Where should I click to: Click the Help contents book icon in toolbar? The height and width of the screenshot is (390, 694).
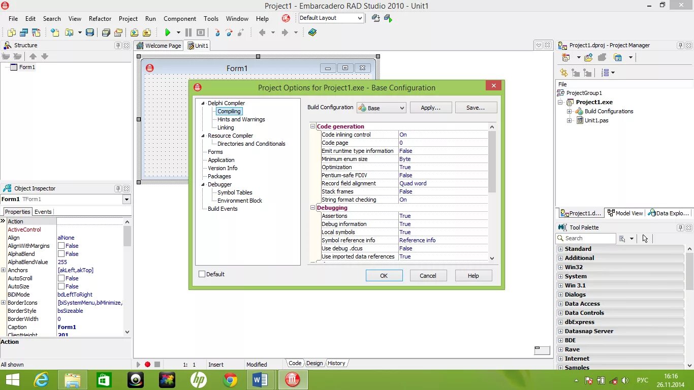(x=312, y=32)
